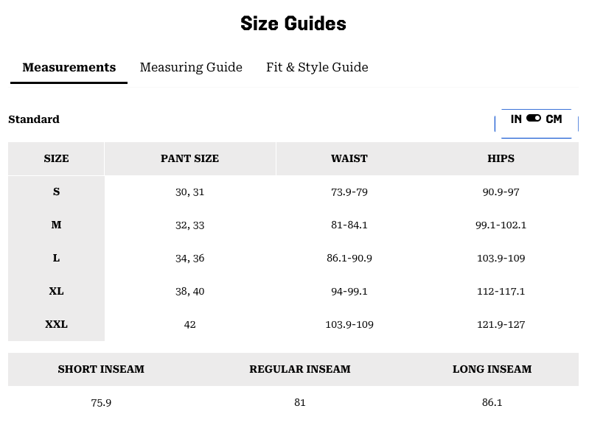
Task: Click the PANT SIZE column header
Action: pyautogui.click(x=189, y=158)
